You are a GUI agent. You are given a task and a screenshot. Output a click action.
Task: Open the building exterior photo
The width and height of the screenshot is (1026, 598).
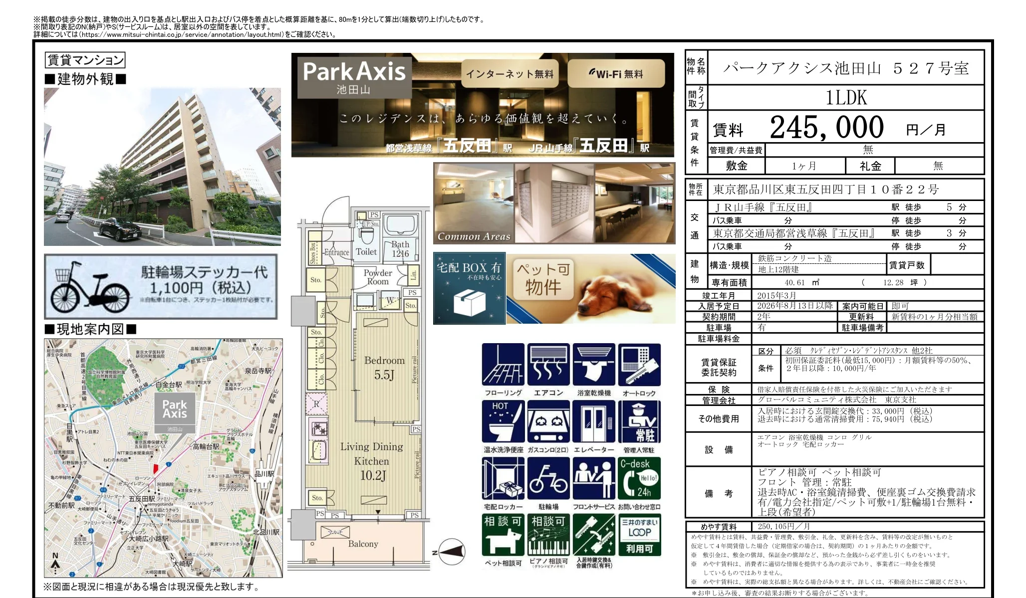coord(162,167)
